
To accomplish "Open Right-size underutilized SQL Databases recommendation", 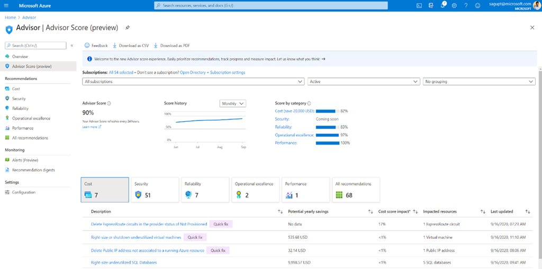I will pyautogui.click(x=125, y=263).
